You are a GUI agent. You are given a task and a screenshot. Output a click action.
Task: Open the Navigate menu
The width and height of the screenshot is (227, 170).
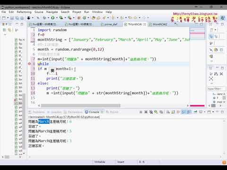pyautogui.click(x=52, y=12)
